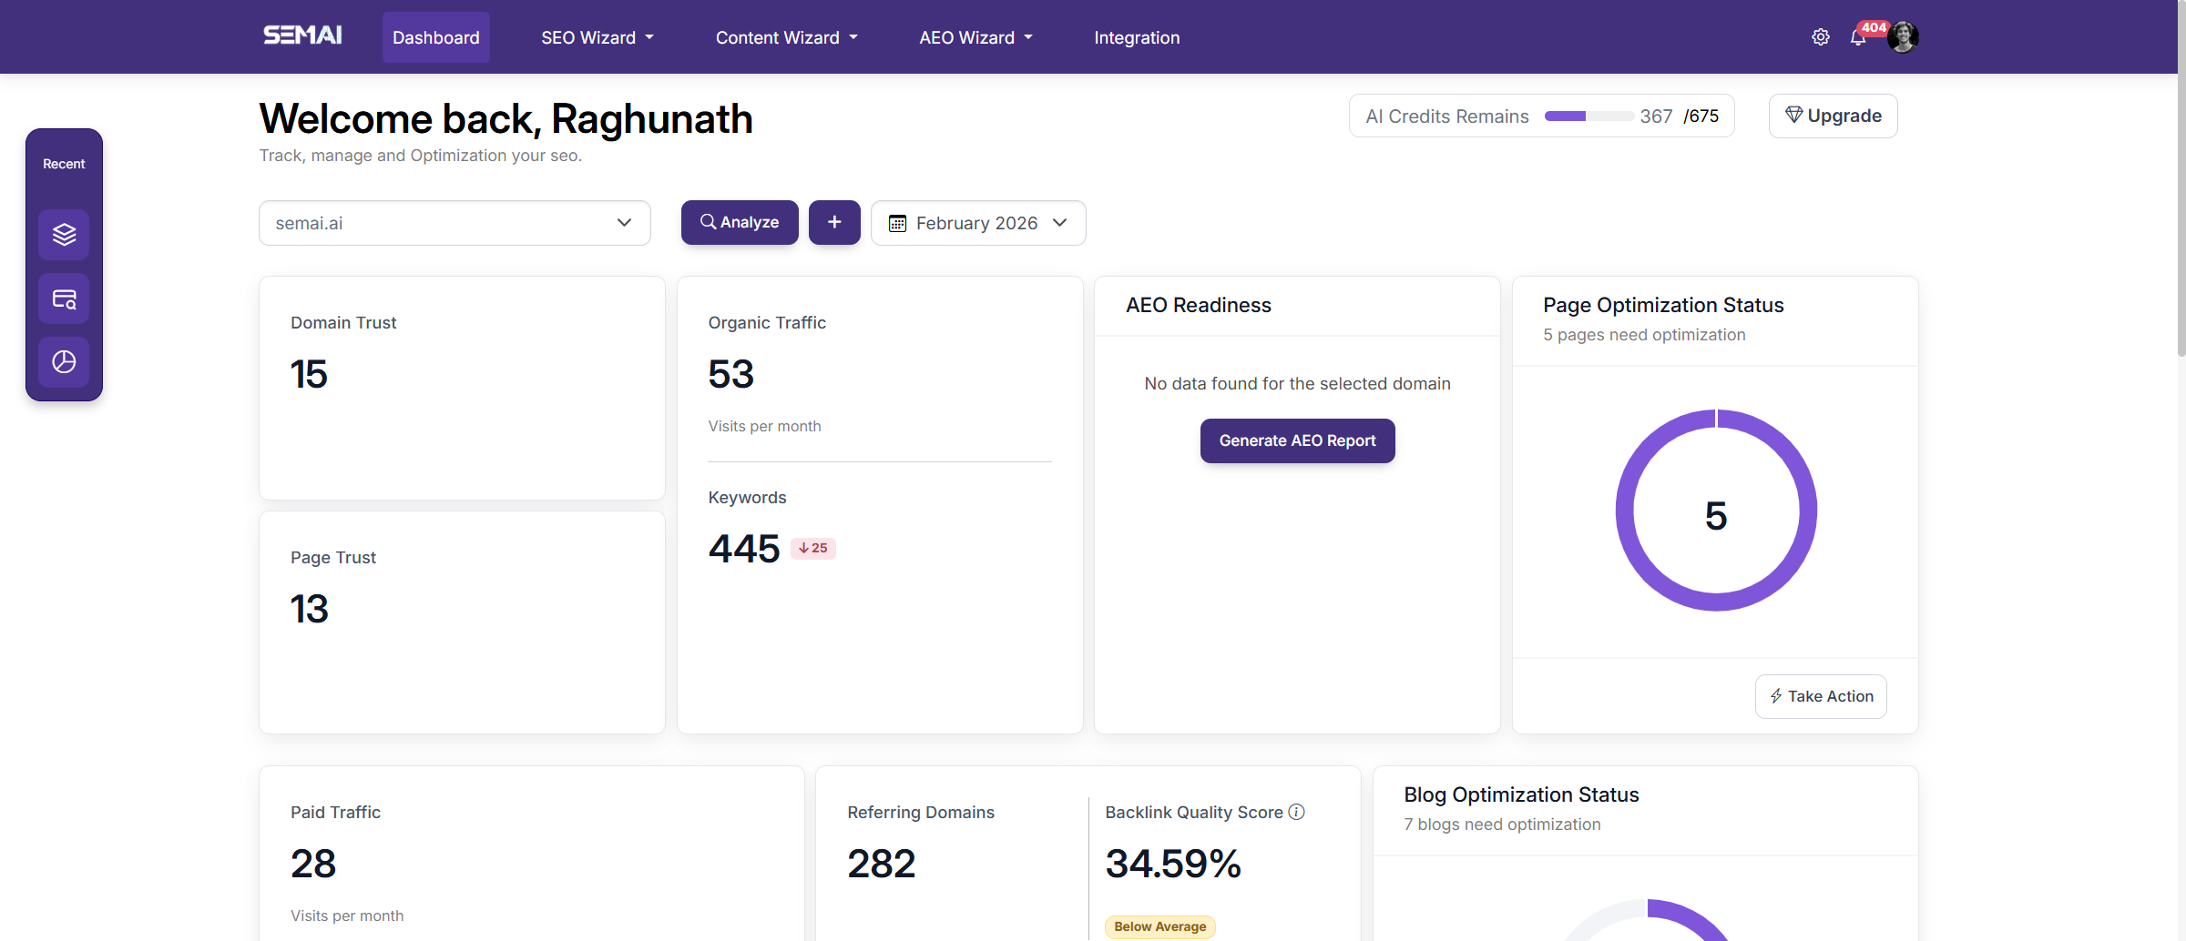The image size is (2186, 941).
Task: Open settings via the gear icon
Action: tap(1820, 37)
